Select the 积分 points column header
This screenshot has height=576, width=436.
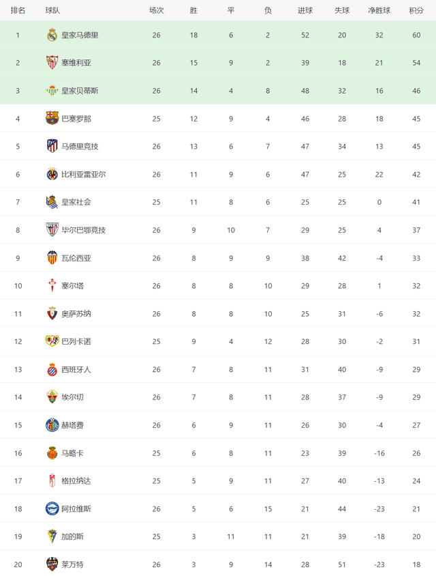coord(416,11)
